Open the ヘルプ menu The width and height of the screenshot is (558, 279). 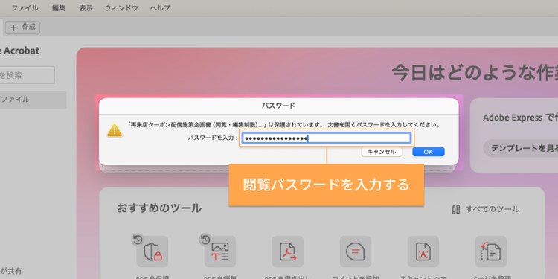coord(160,8)
